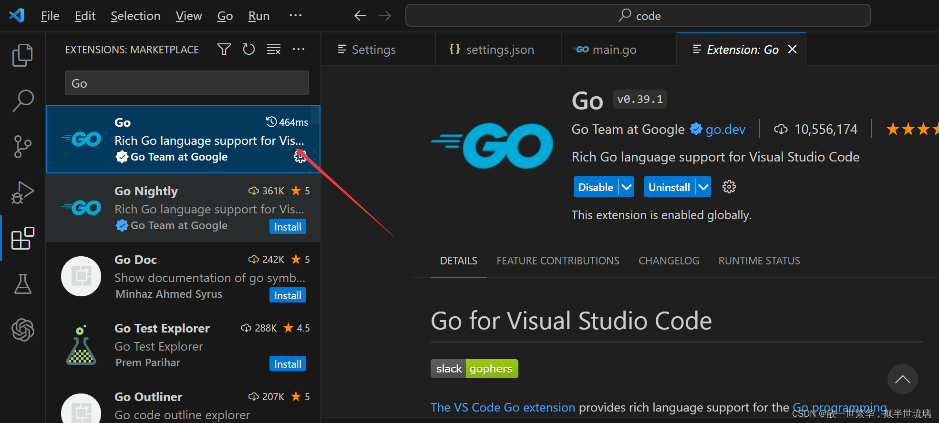Click the Disable button

(596, 187)
